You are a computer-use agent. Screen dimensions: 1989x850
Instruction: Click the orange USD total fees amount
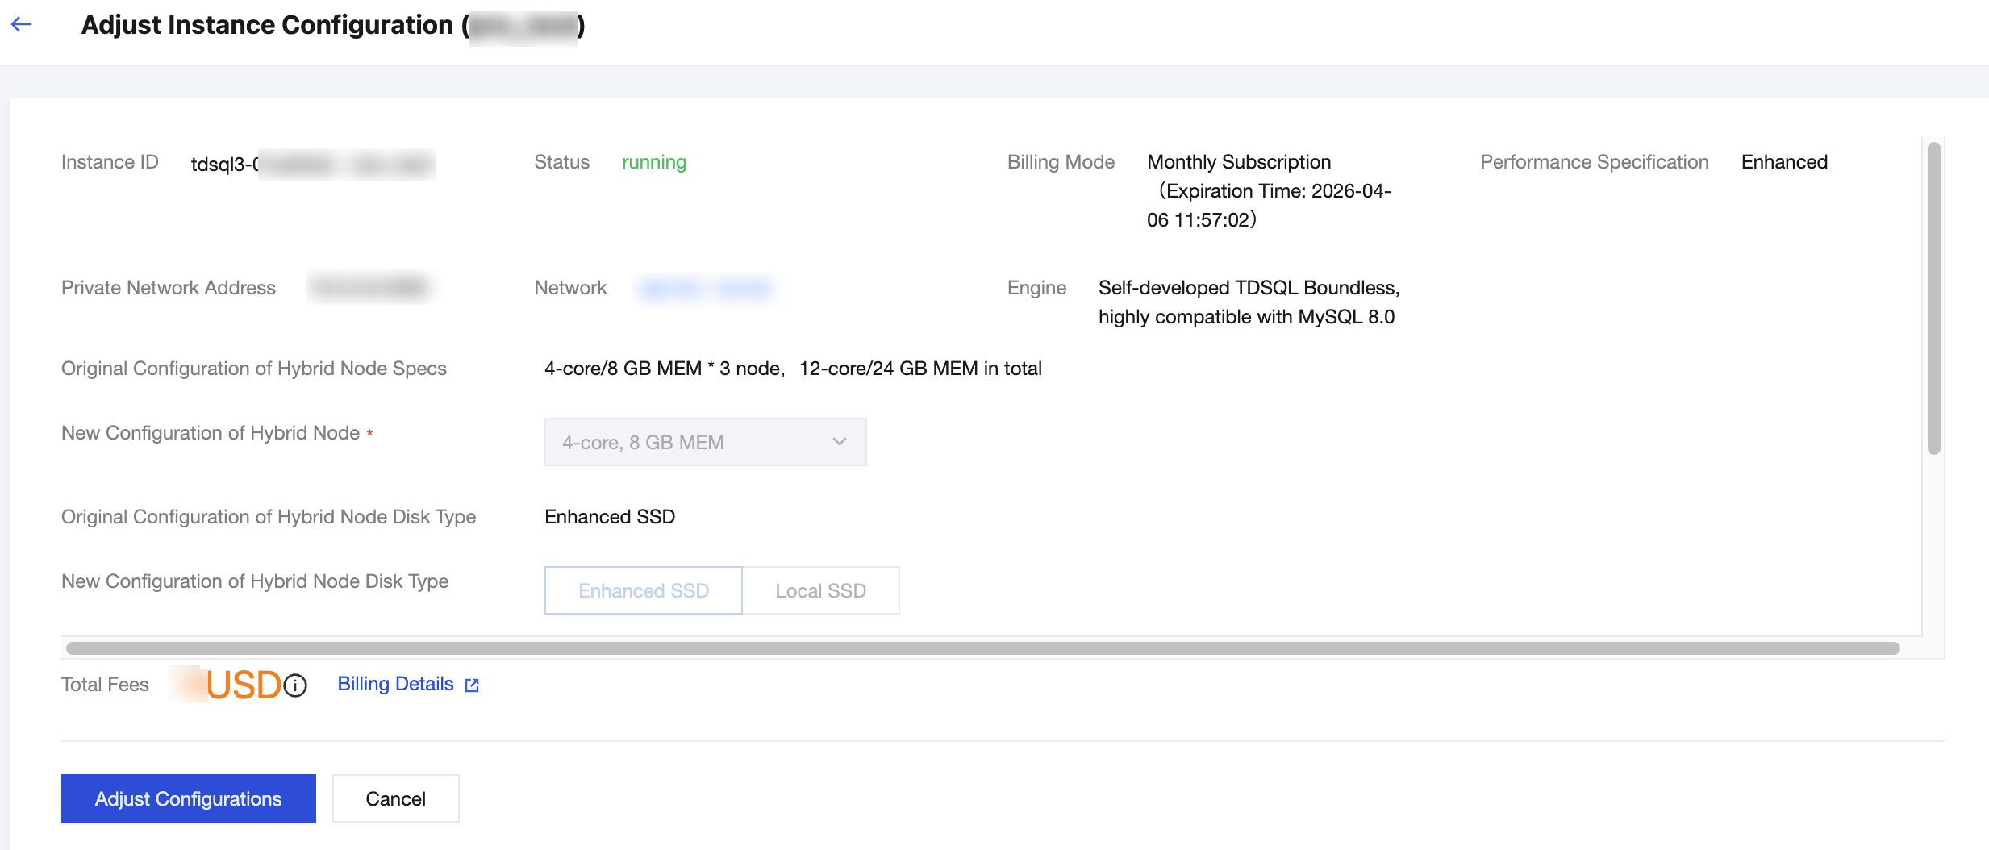pos(242,685)
